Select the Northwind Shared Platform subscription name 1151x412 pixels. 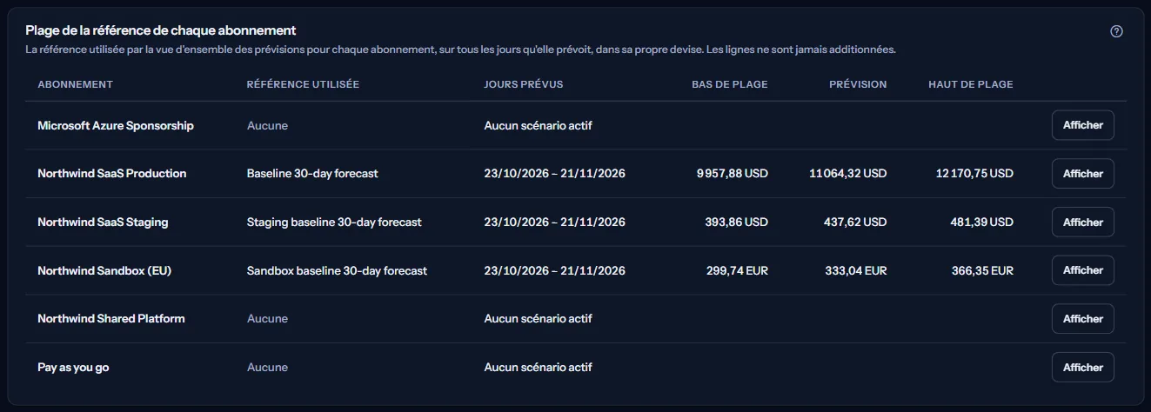coord(111,319)
